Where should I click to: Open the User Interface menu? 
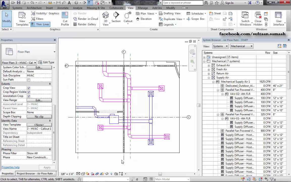click(x=279, y=19)
